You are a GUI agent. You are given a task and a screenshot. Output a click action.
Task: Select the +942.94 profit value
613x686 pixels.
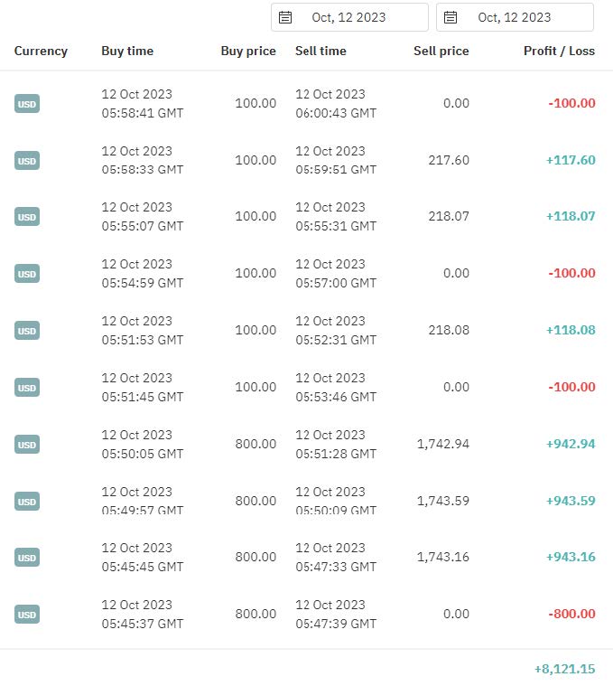(571, 444)
